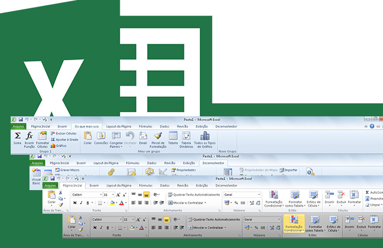
Task: Open Formatar como Tabela in white ribbon
Action: [x=295, y=198]
